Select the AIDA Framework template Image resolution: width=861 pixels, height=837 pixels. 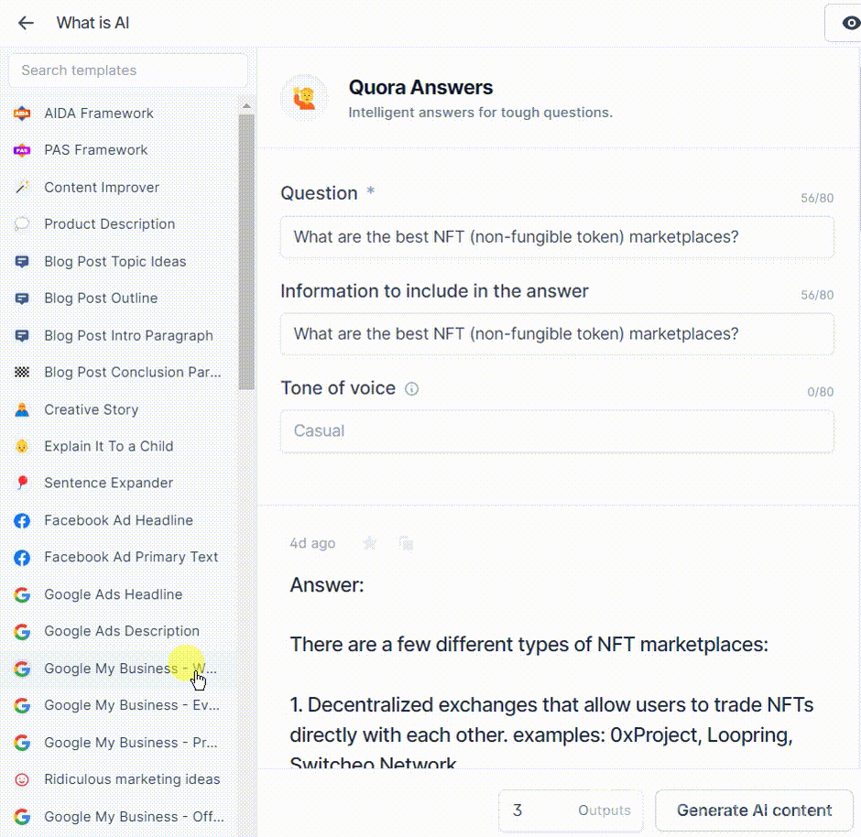click(99, 114)
